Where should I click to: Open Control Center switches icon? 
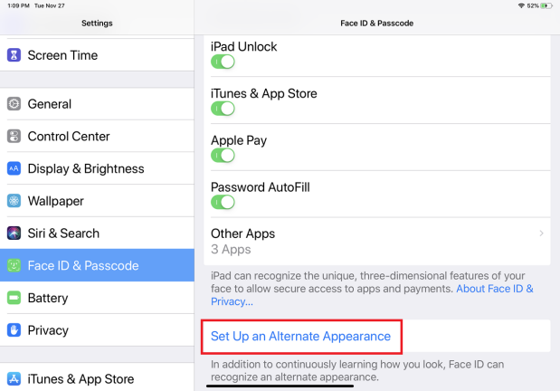pyautogui.click(x=14, y=136)
